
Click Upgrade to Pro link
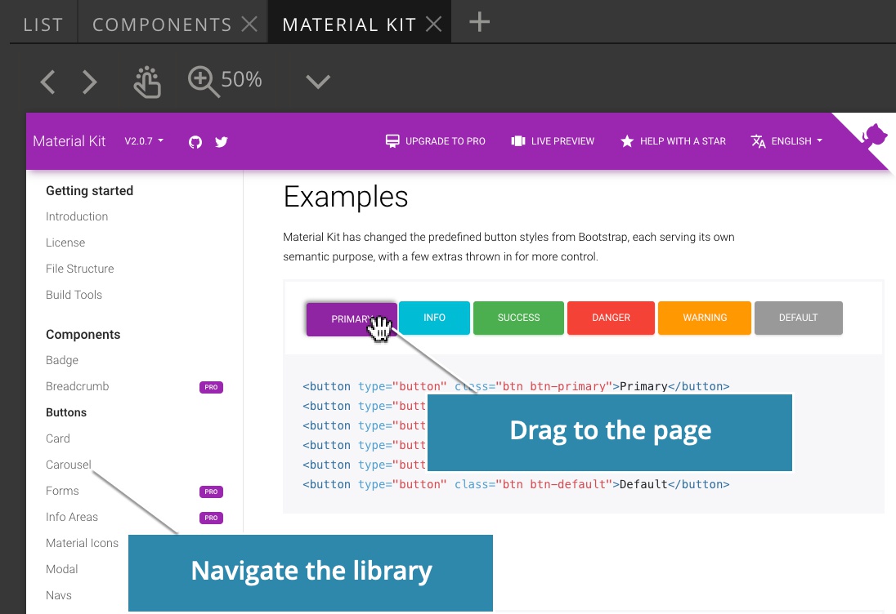coord(436,141)
